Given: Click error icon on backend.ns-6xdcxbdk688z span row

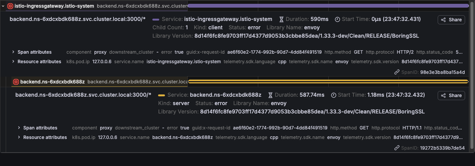Looking at the screenshot, I should tap(16, 82).
